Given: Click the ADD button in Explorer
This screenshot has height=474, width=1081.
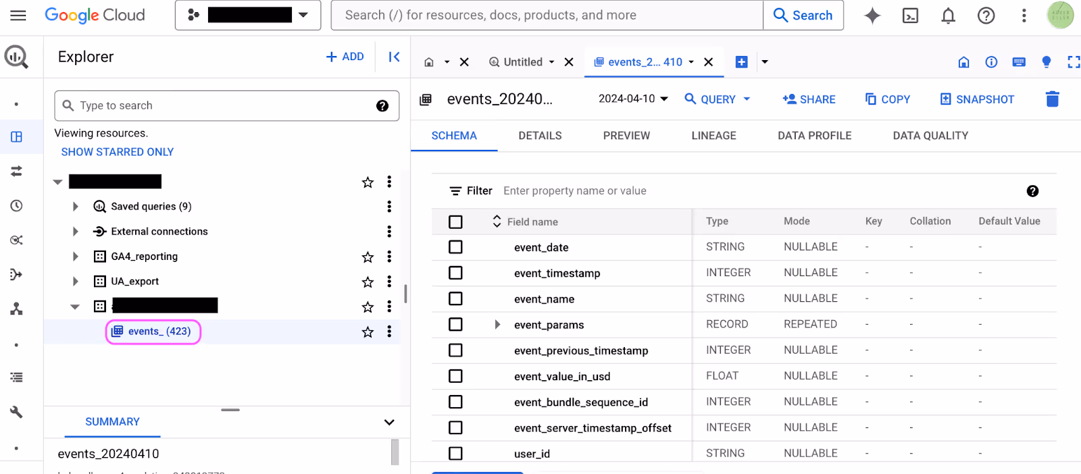Looking at the screenshot, I should click(345, 57).
